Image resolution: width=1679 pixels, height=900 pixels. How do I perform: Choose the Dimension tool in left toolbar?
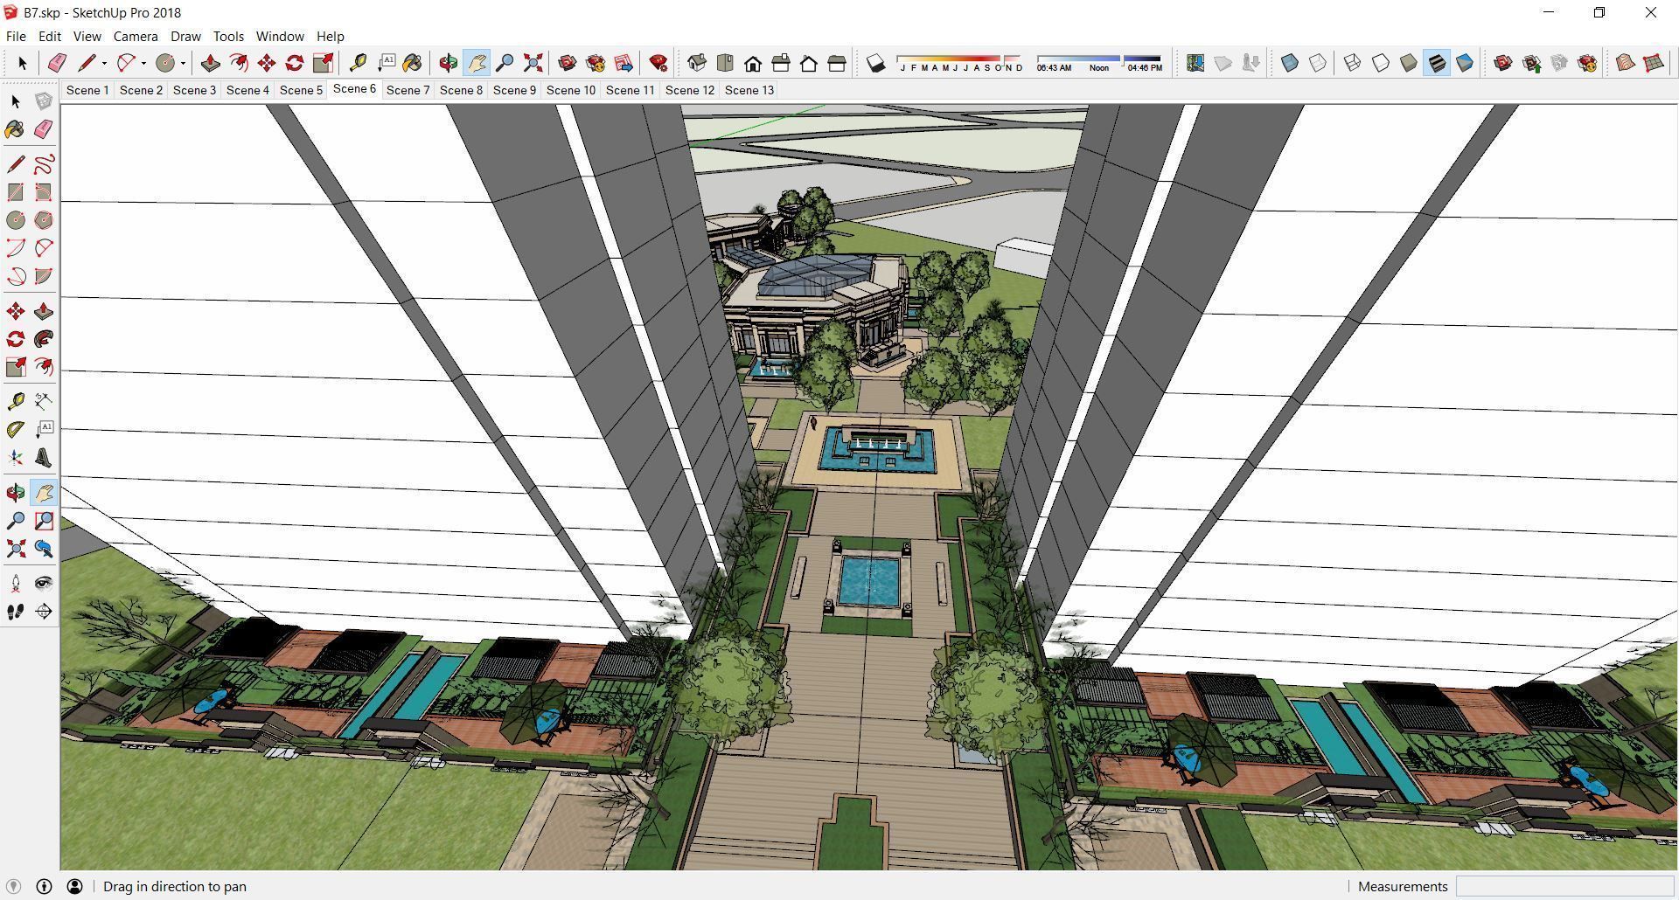[x=44, y=401]
